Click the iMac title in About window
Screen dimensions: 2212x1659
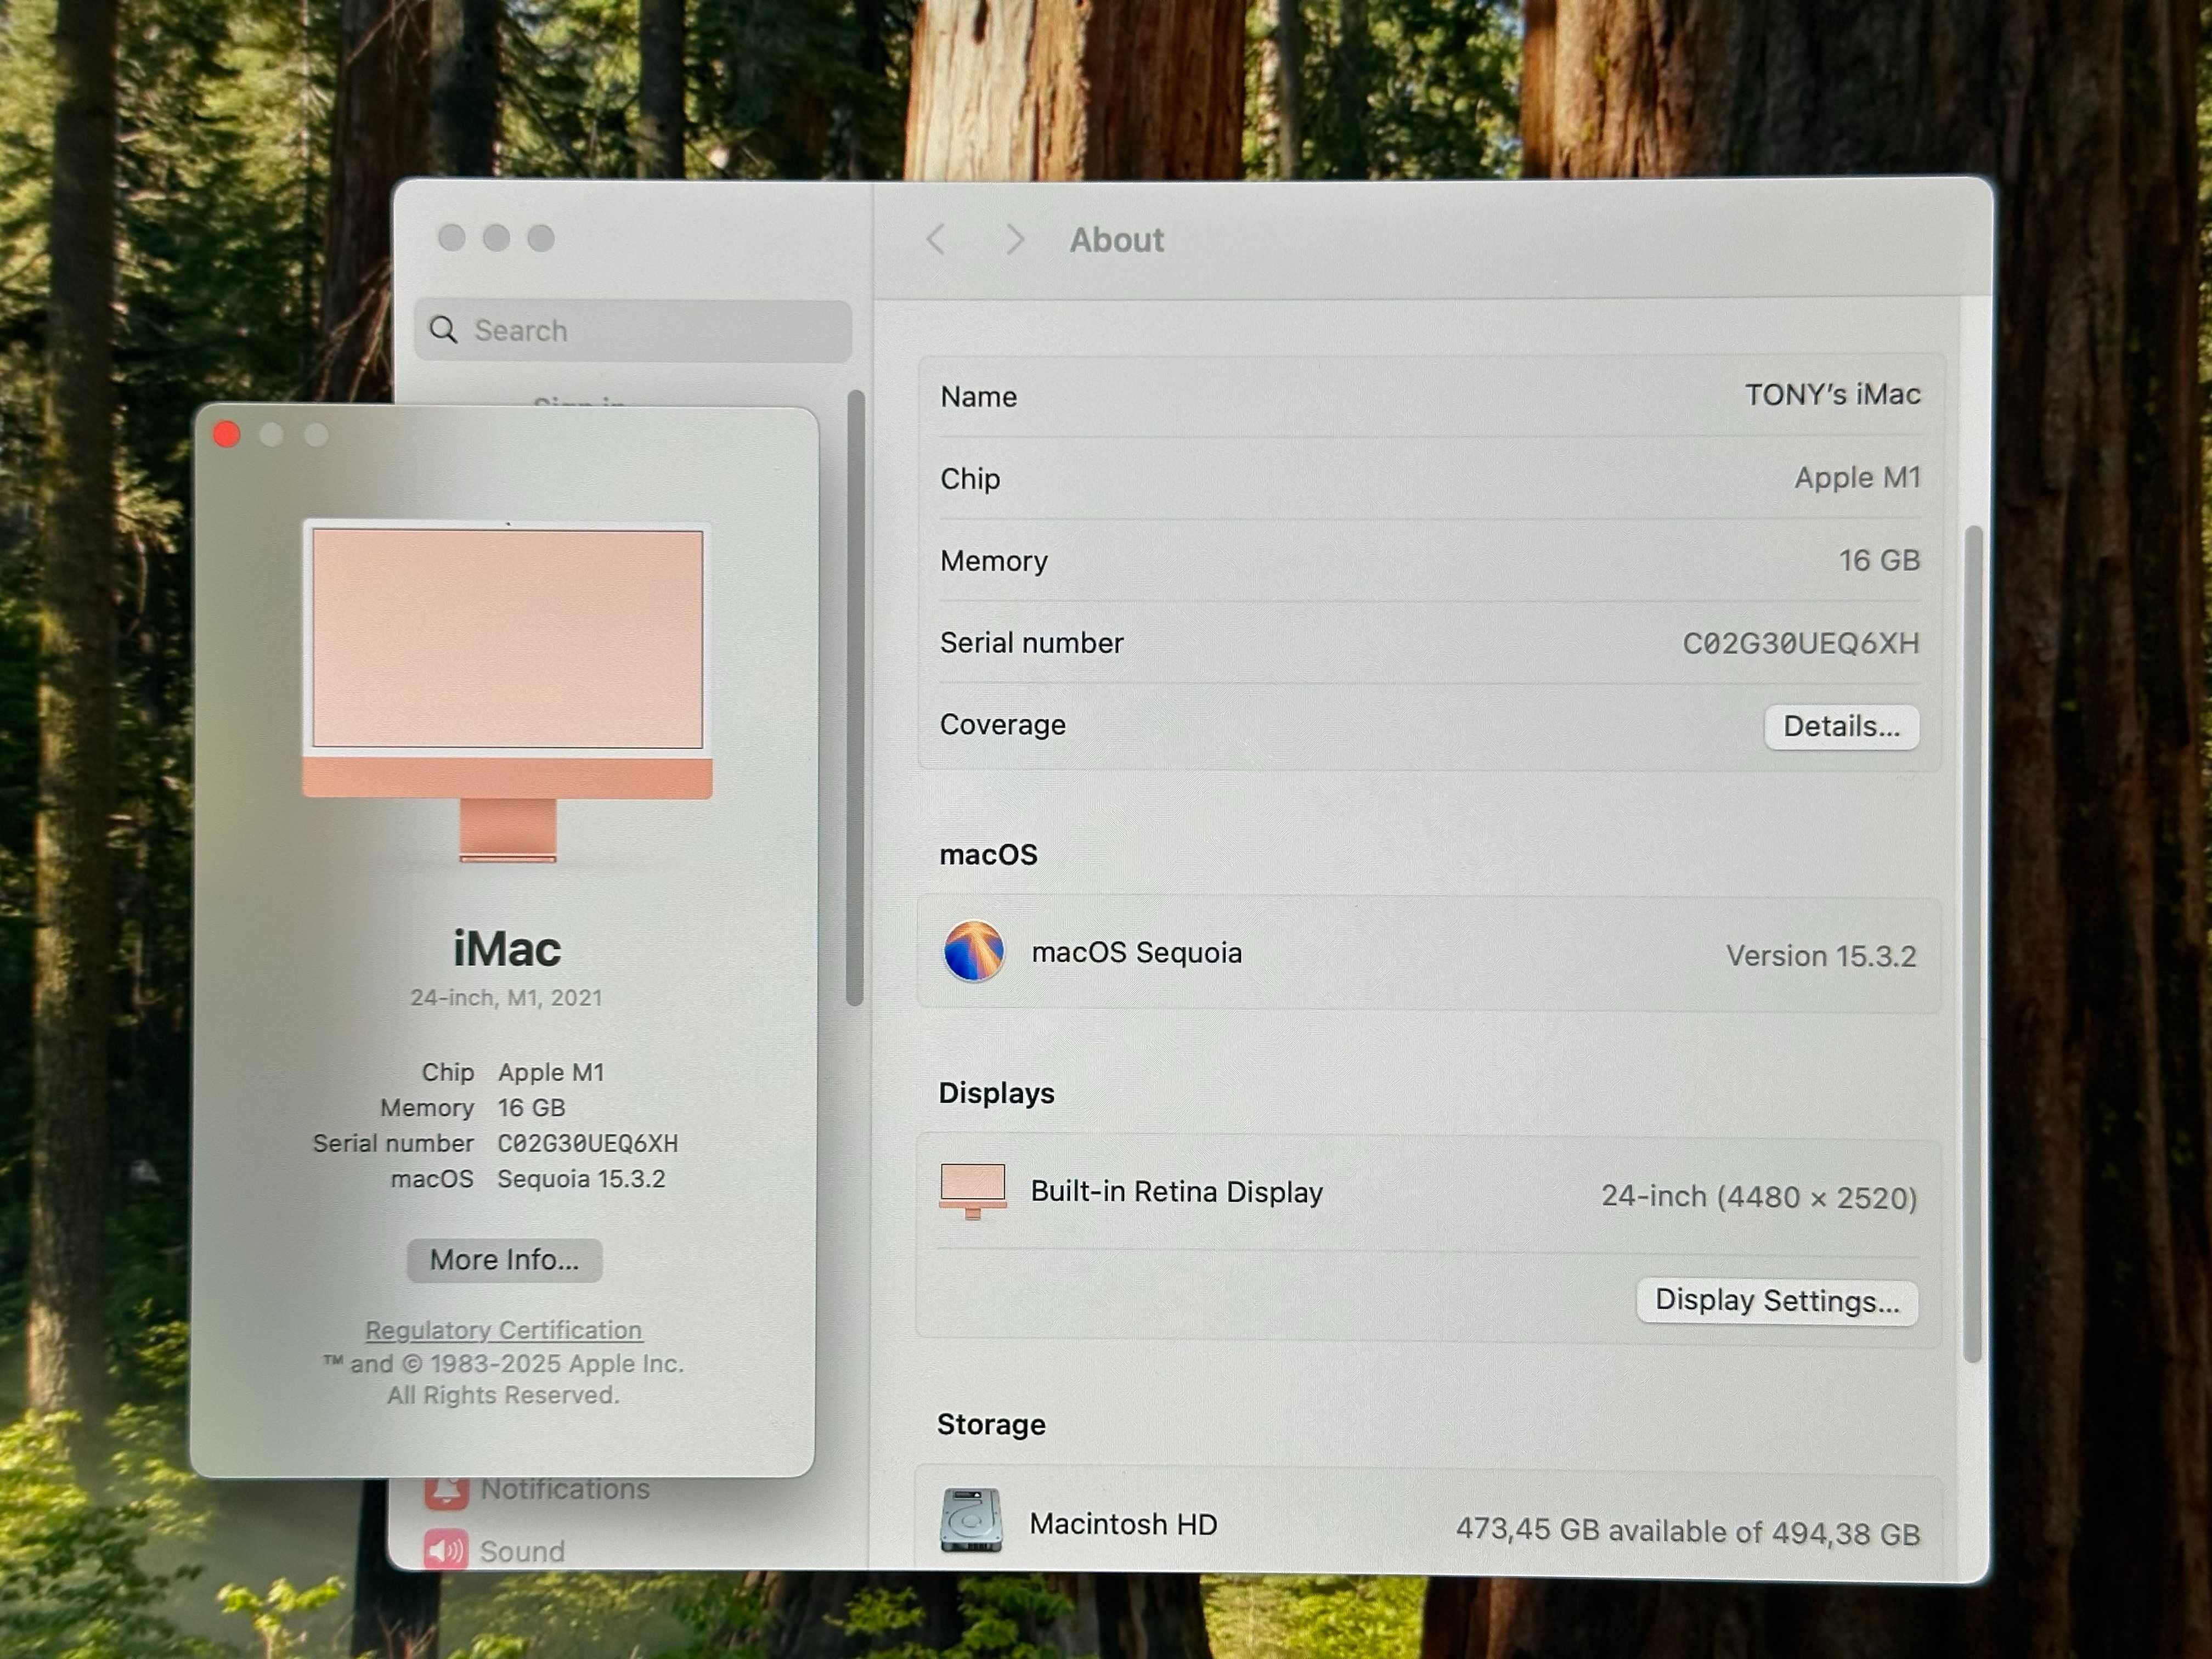[x=507, y=948]
